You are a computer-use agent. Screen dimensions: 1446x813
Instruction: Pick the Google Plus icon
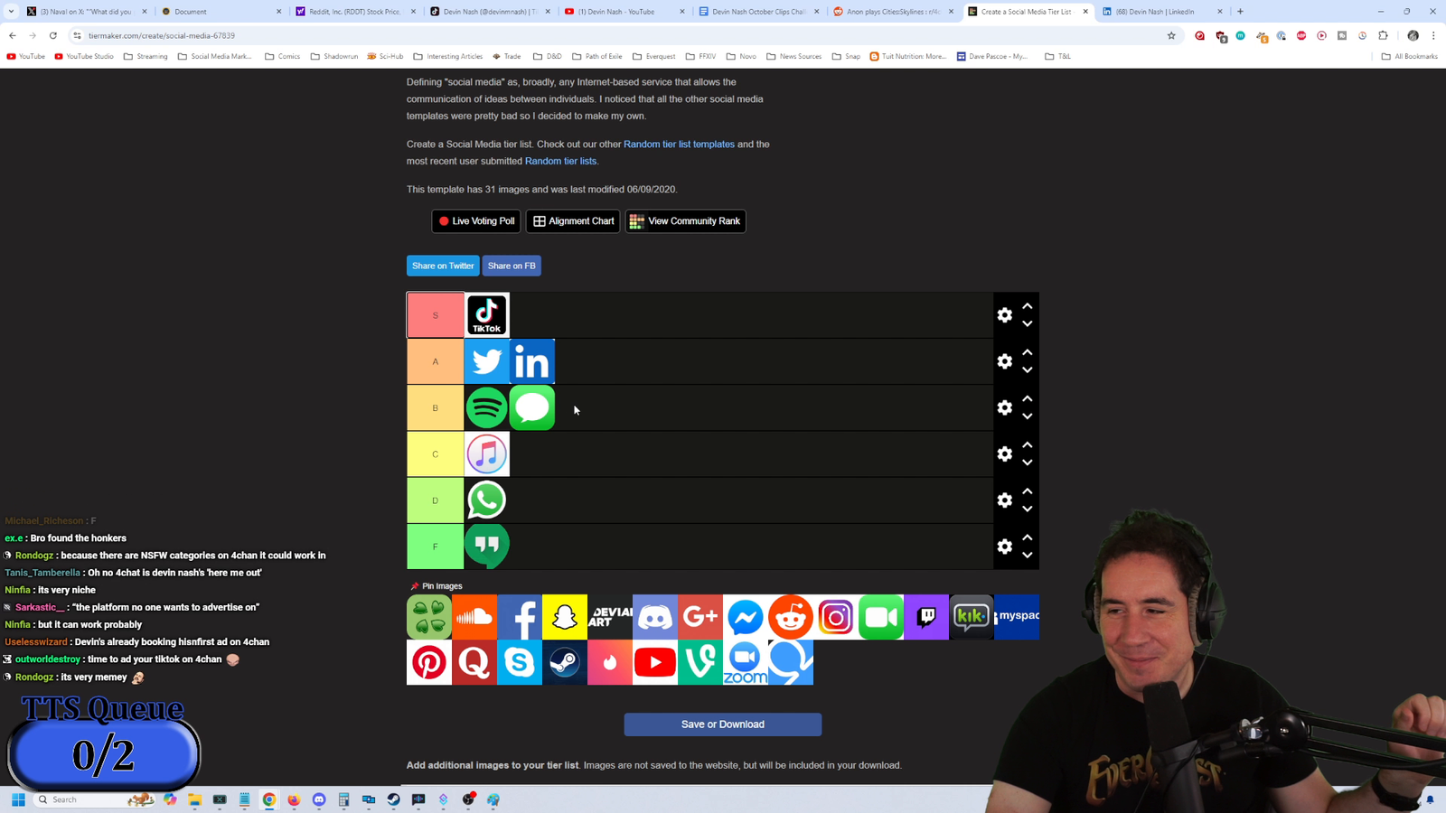(700, 617)
